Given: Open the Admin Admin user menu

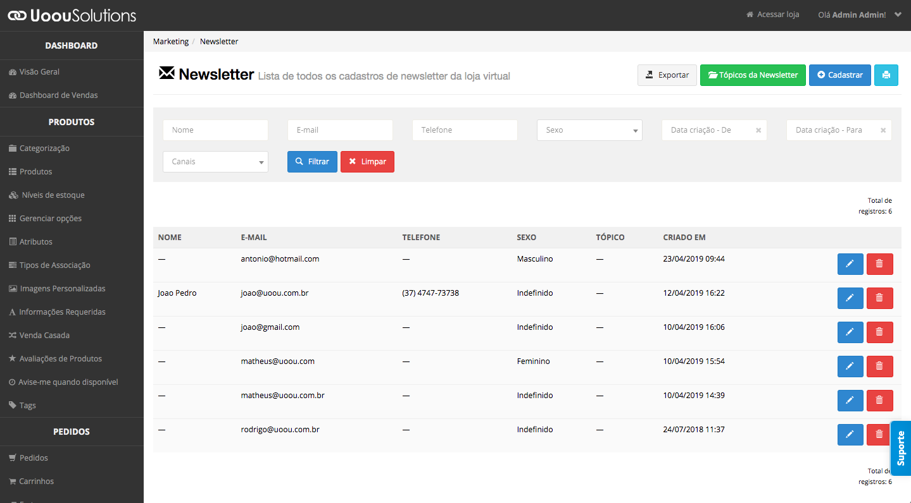Looking at the screenshot, I should (860, 15).
